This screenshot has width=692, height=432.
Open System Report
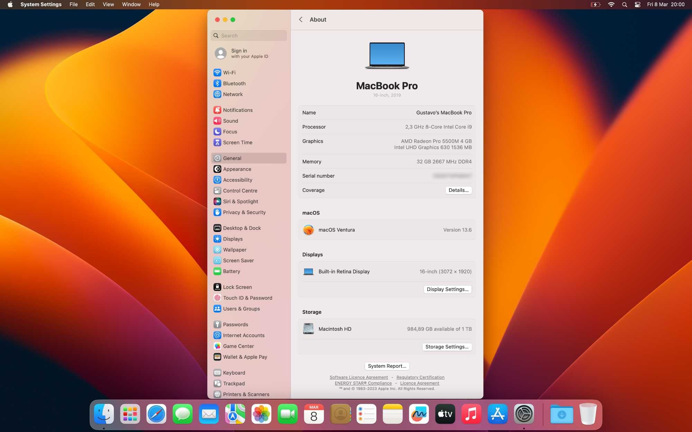pyautogui.click(x=387, y=366)
